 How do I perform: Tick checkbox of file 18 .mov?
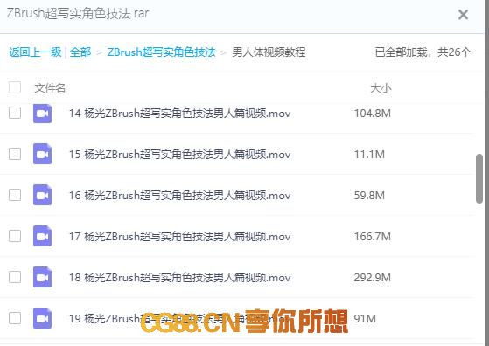tap(15, 277)
